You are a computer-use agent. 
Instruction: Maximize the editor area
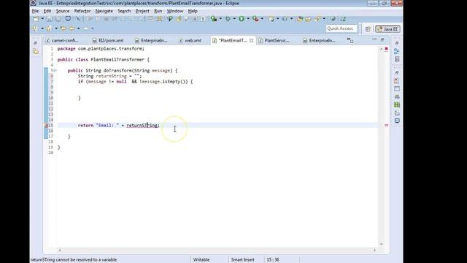382,39
